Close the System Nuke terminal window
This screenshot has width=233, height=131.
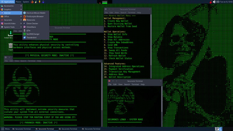pos(110,81)
